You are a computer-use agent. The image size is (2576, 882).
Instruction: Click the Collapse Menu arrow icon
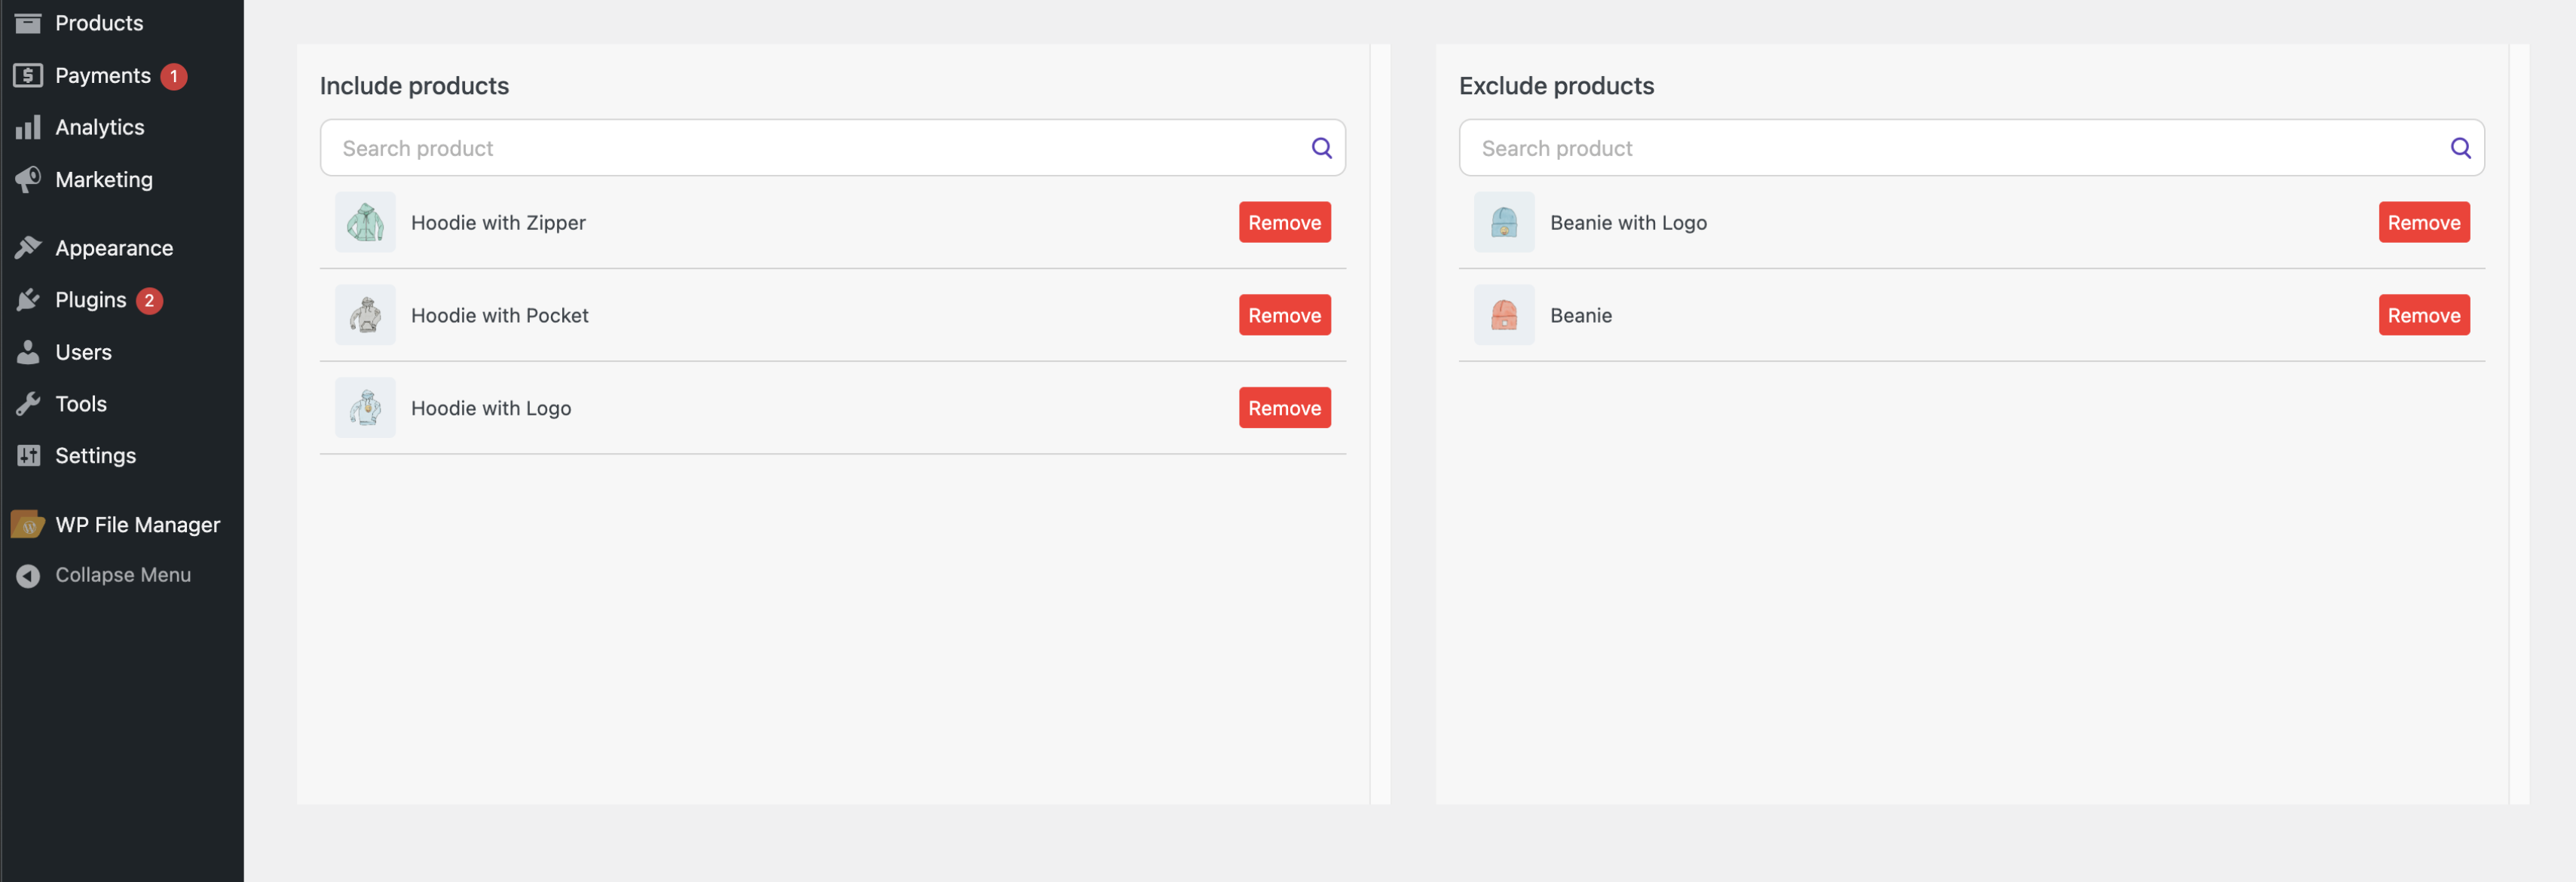point(28,575)
